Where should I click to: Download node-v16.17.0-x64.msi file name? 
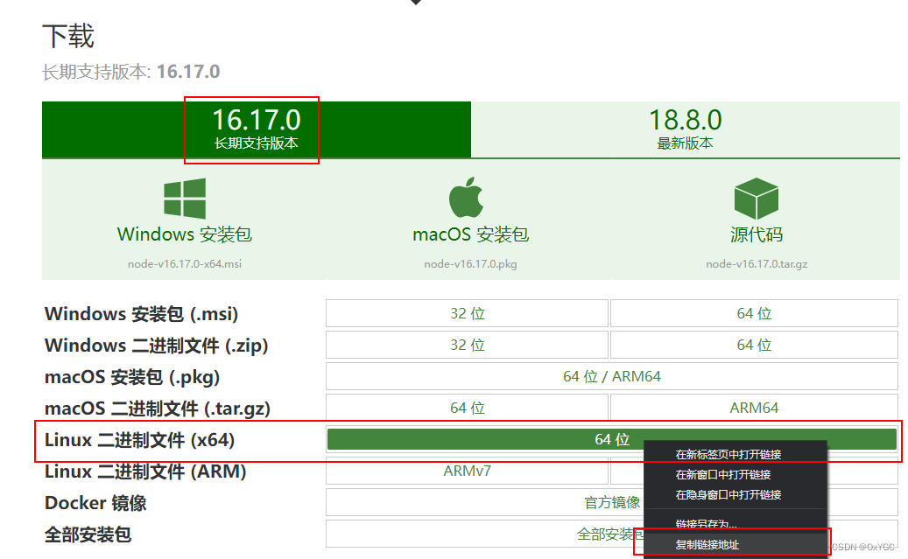[185, 264]
